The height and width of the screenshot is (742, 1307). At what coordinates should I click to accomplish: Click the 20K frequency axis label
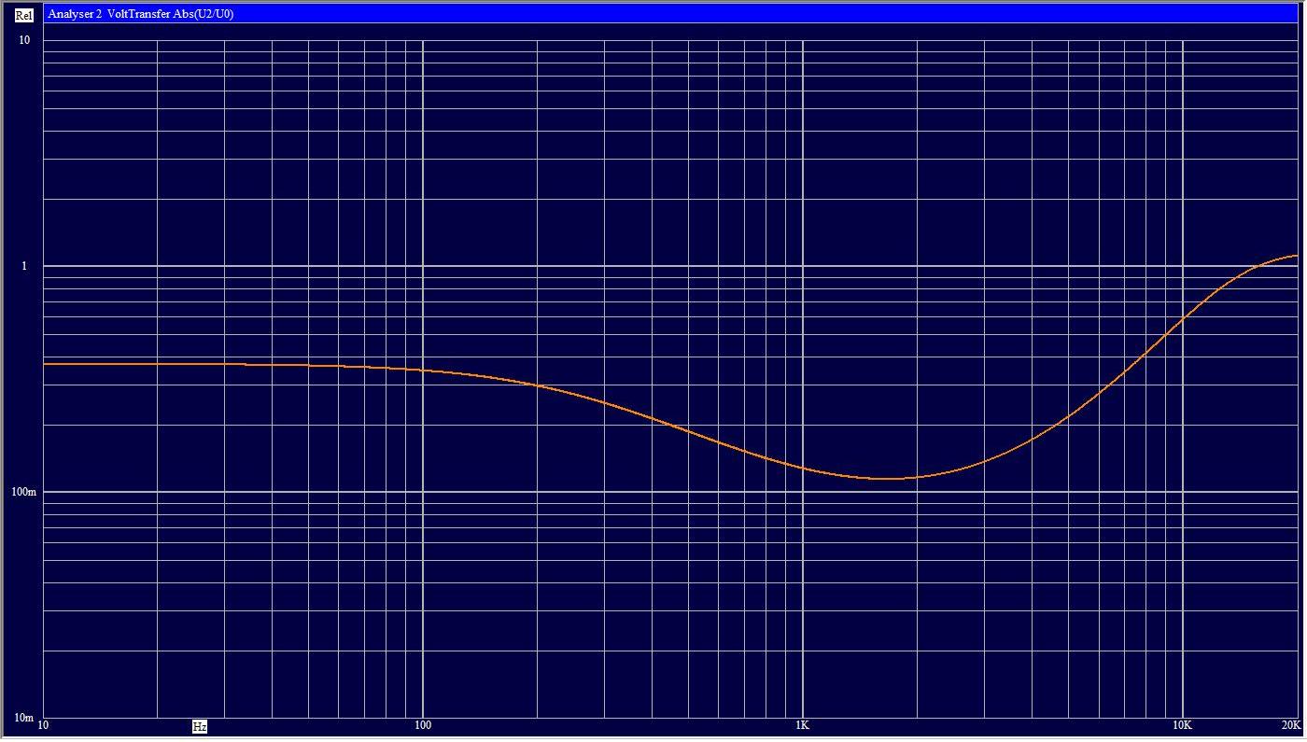tap(1289, 725)
